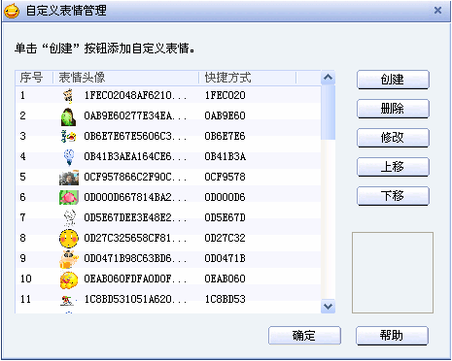Viewport: 452px width, 361px height.
Task: Click shortcut value 0EAB060
Action: (x=225, y=279)
